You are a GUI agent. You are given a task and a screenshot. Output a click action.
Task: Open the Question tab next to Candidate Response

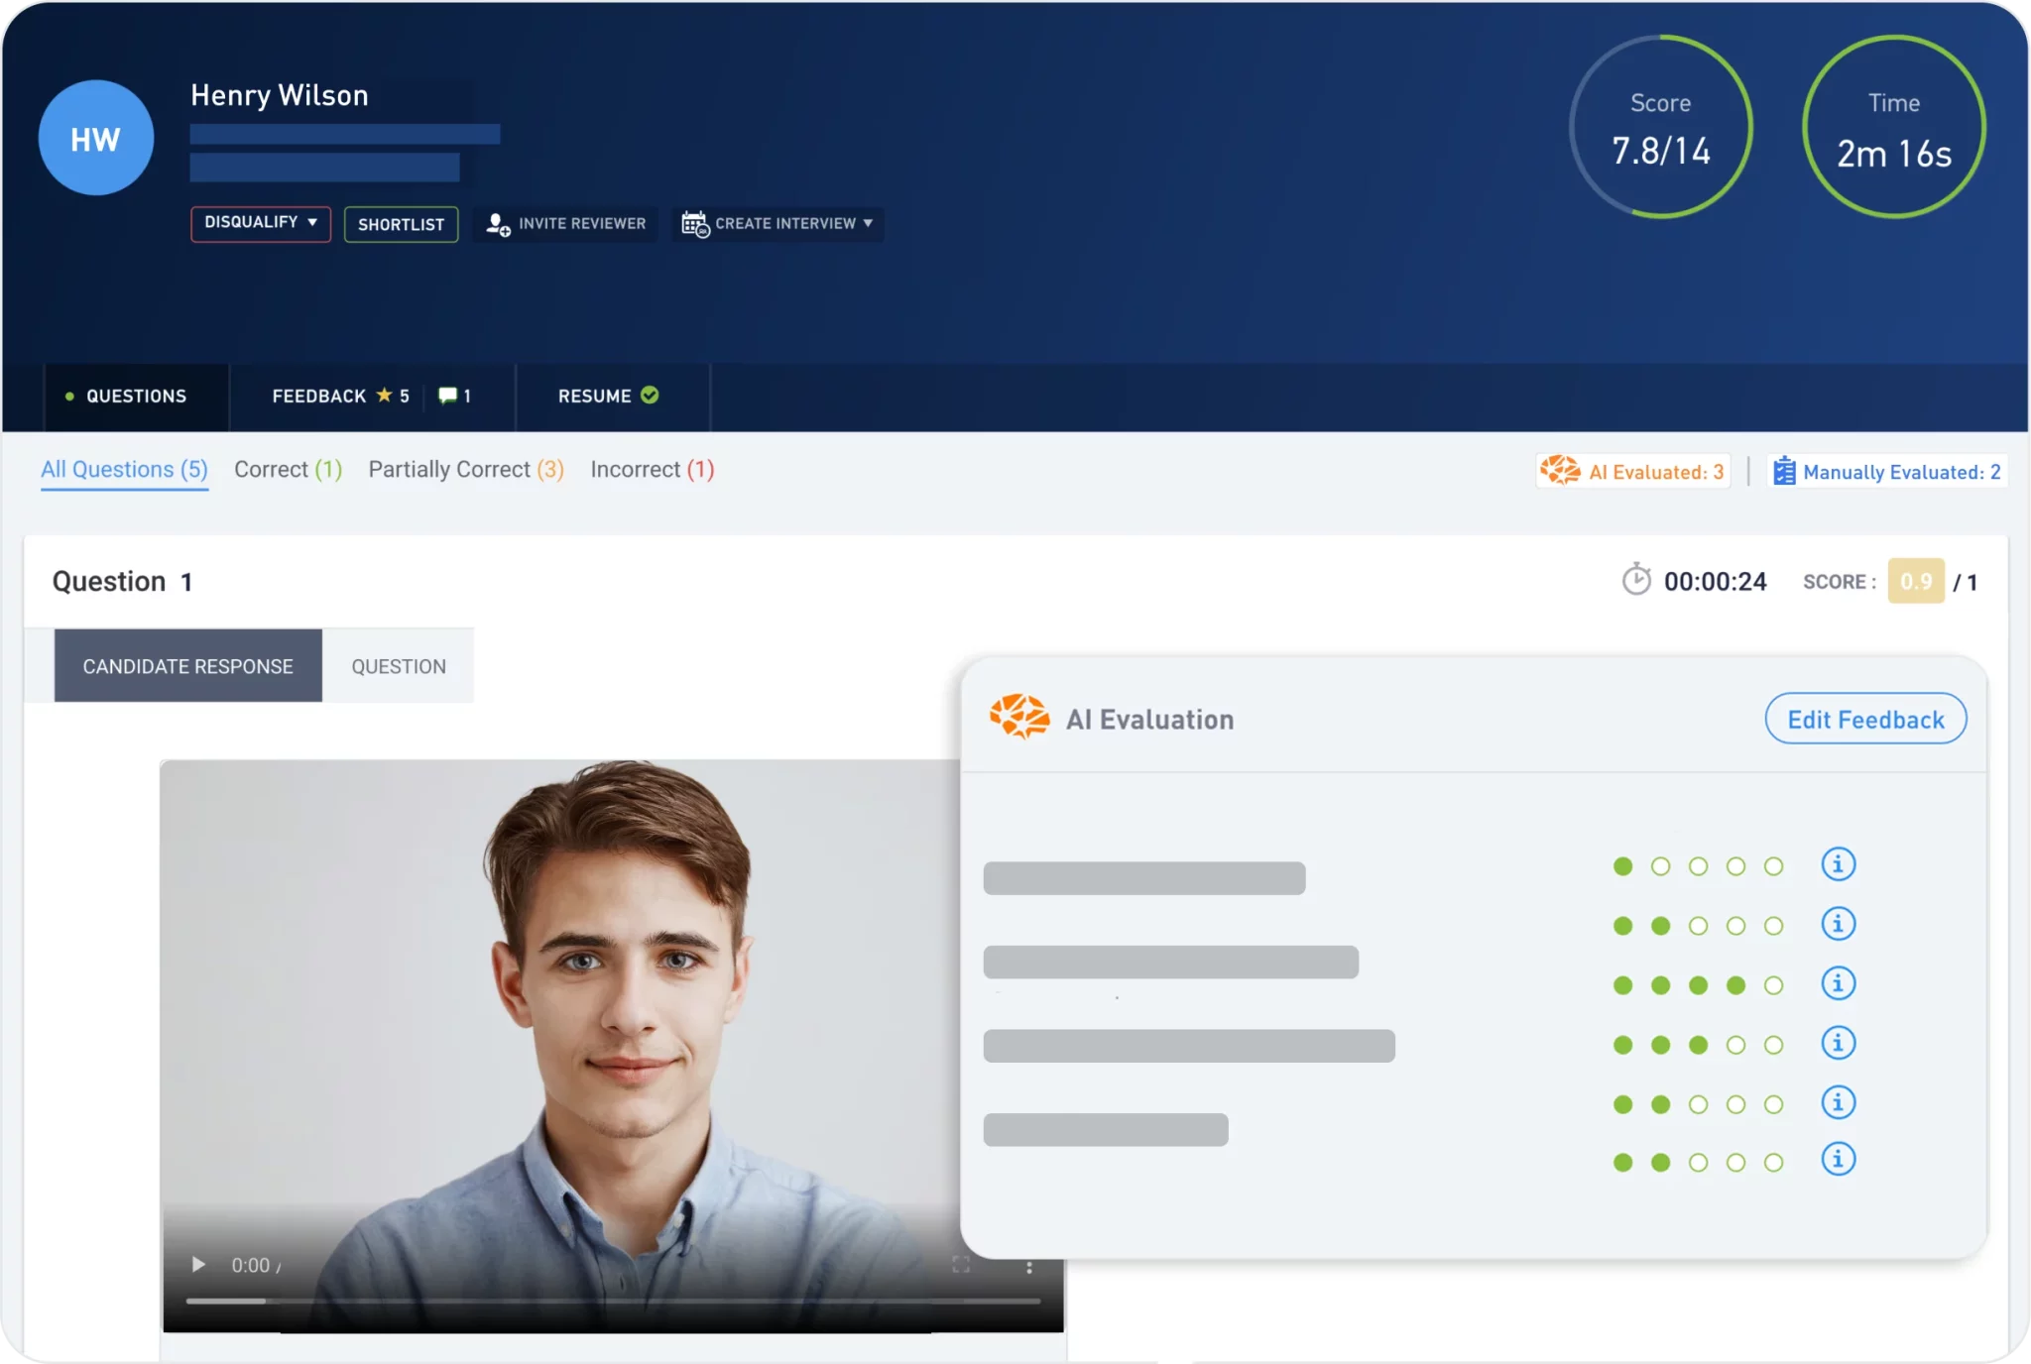tap(399, 666)
